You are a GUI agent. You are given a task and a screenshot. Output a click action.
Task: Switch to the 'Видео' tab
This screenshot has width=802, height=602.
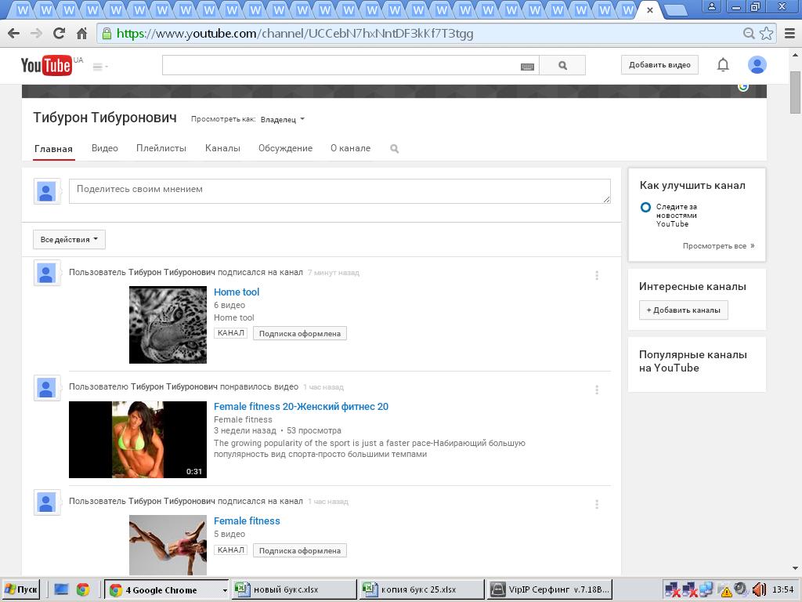pyautogui.click(x=104, y=148)
